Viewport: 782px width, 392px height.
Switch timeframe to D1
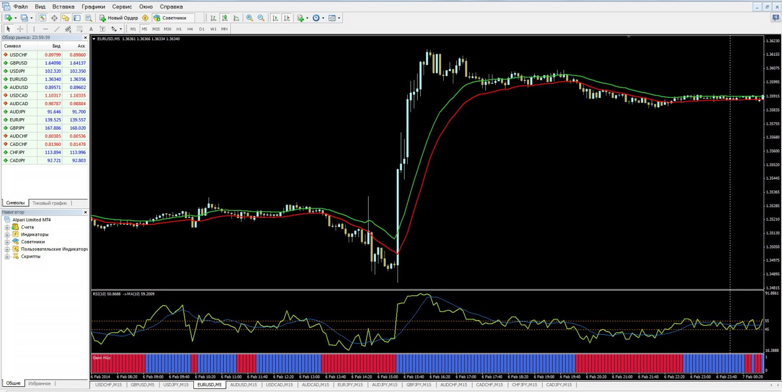point(202,29)
